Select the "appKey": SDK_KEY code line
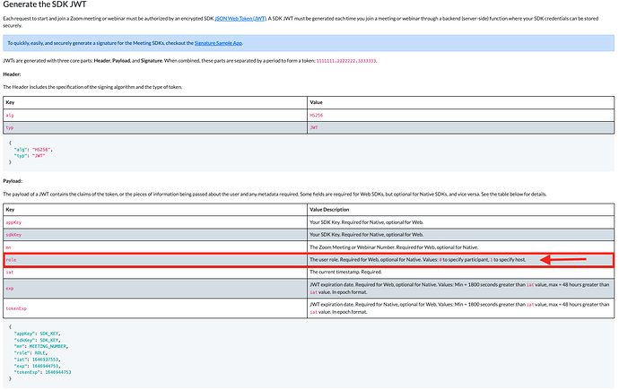The width and height of the screenshot is (619, 390). [x=38, y=334]
